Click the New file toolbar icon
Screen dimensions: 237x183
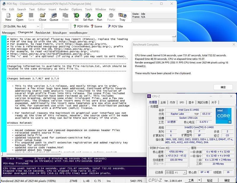pyautogui.click(x=8, y=17)
